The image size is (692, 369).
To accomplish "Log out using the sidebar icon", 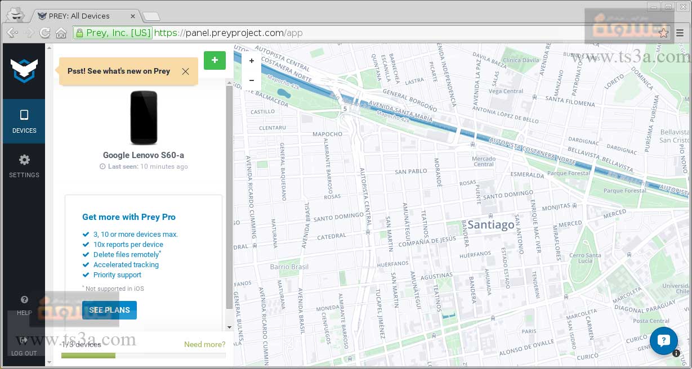I will (x=24, y=346).
